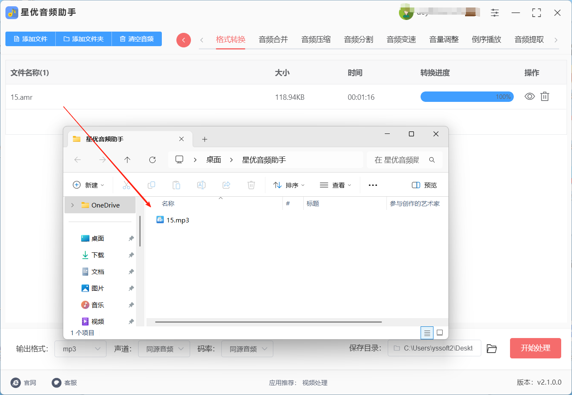Open 下载 in Explorer sidebar
This screenshot has width=572, height=395.
coord(98,255)
